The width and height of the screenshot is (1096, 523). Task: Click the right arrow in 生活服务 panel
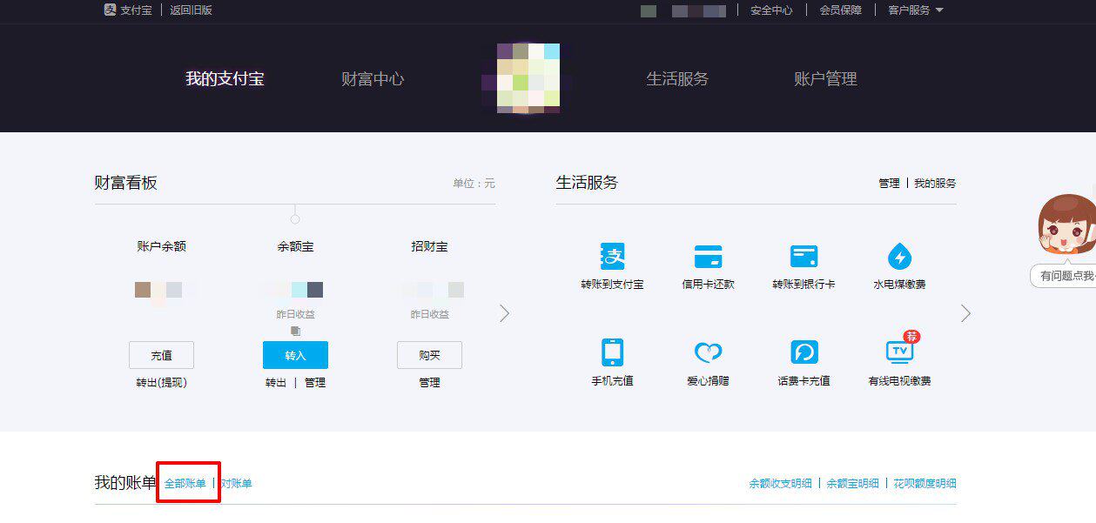click(x=965, y=313)
